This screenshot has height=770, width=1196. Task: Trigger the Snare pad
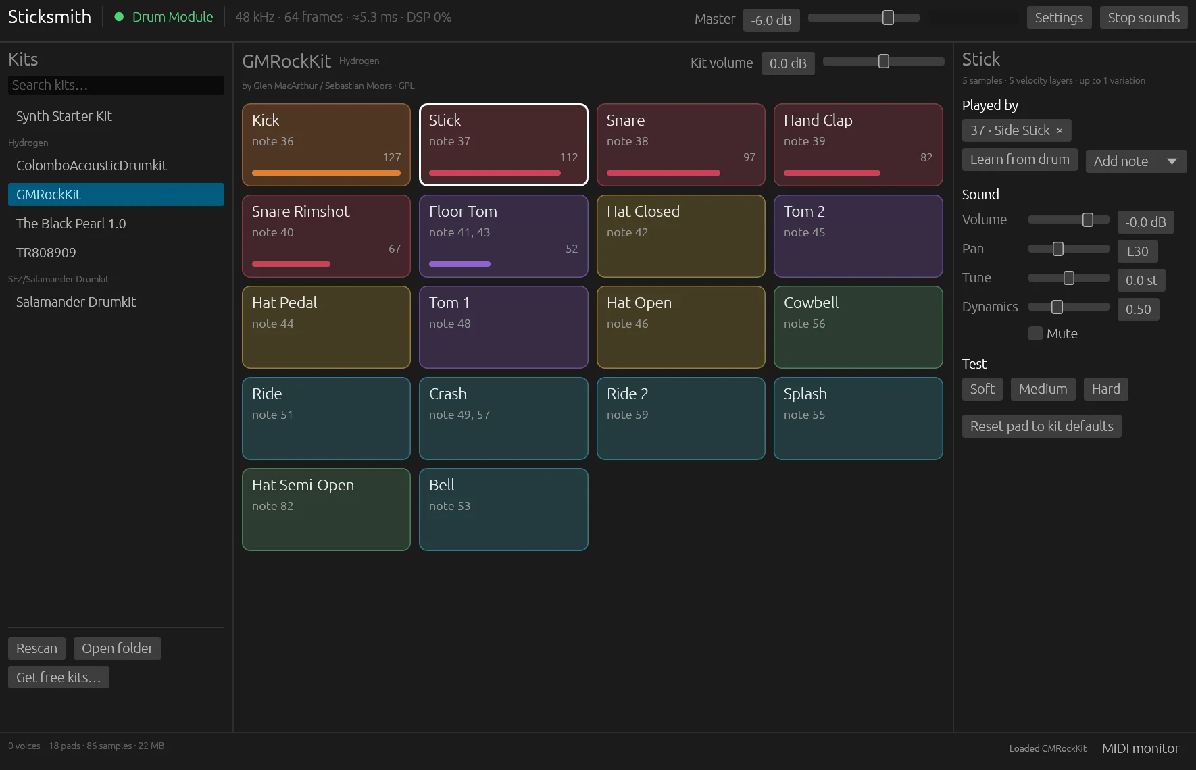coord(681,145)
